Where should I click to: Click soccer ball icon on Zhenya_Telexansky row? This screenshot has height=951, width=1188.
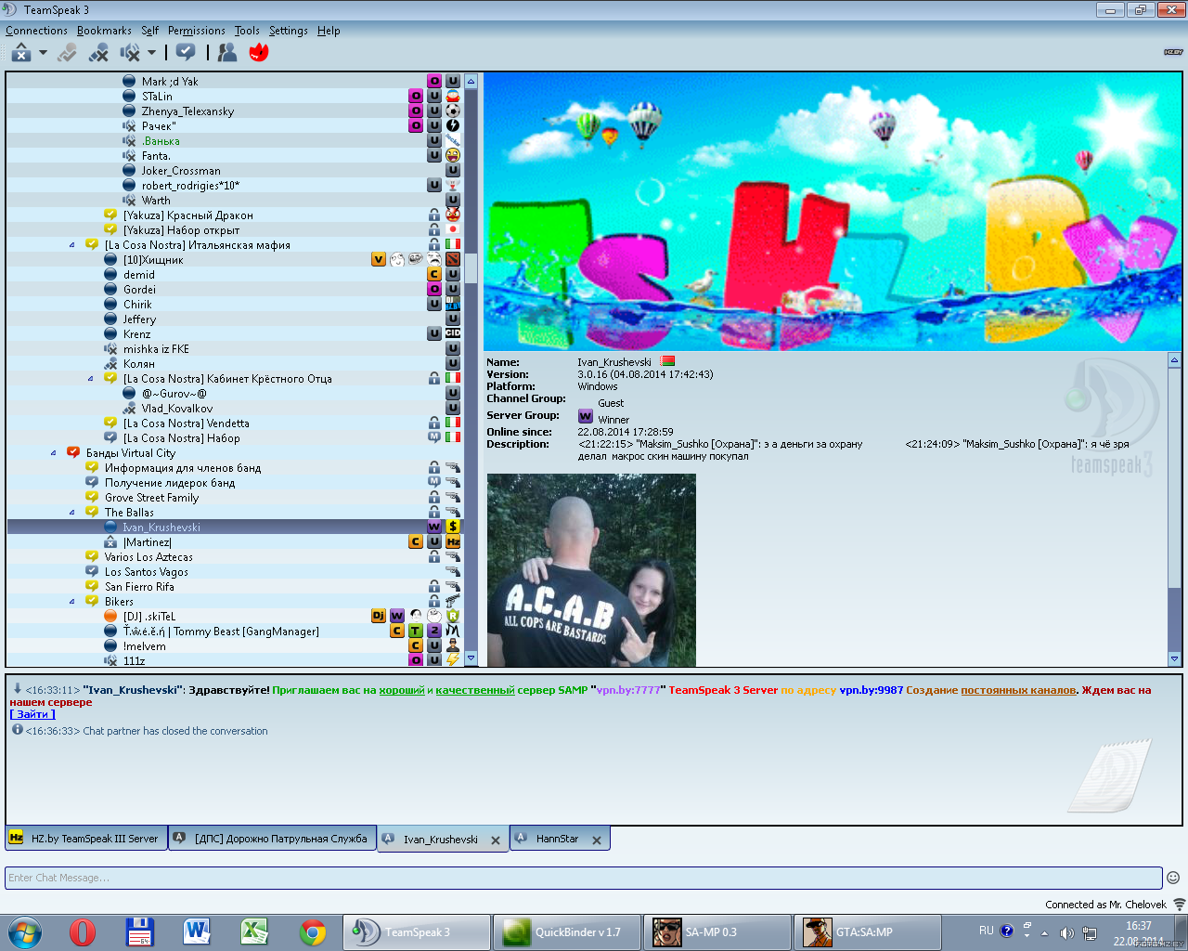point(453,111)
